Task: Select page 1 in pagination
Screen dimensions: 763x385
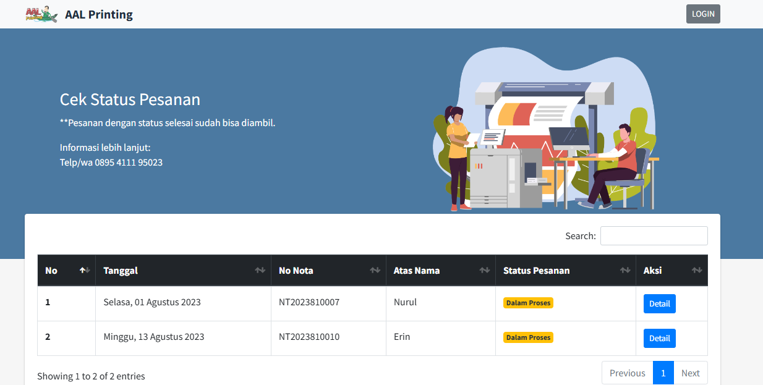Action: [663, 373]
